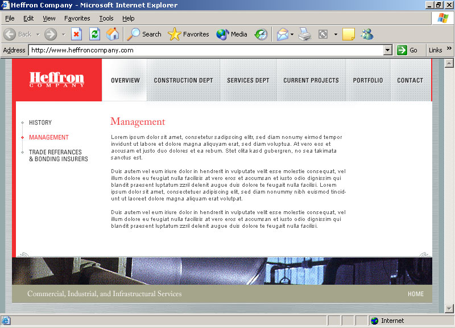Open the Back button history dropdown arrow
The width and height of the screenshot is (455, 328).
(38, 34)
